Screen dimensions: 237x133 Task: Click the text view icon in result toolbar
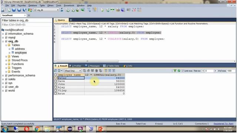(x=114, y=71)
